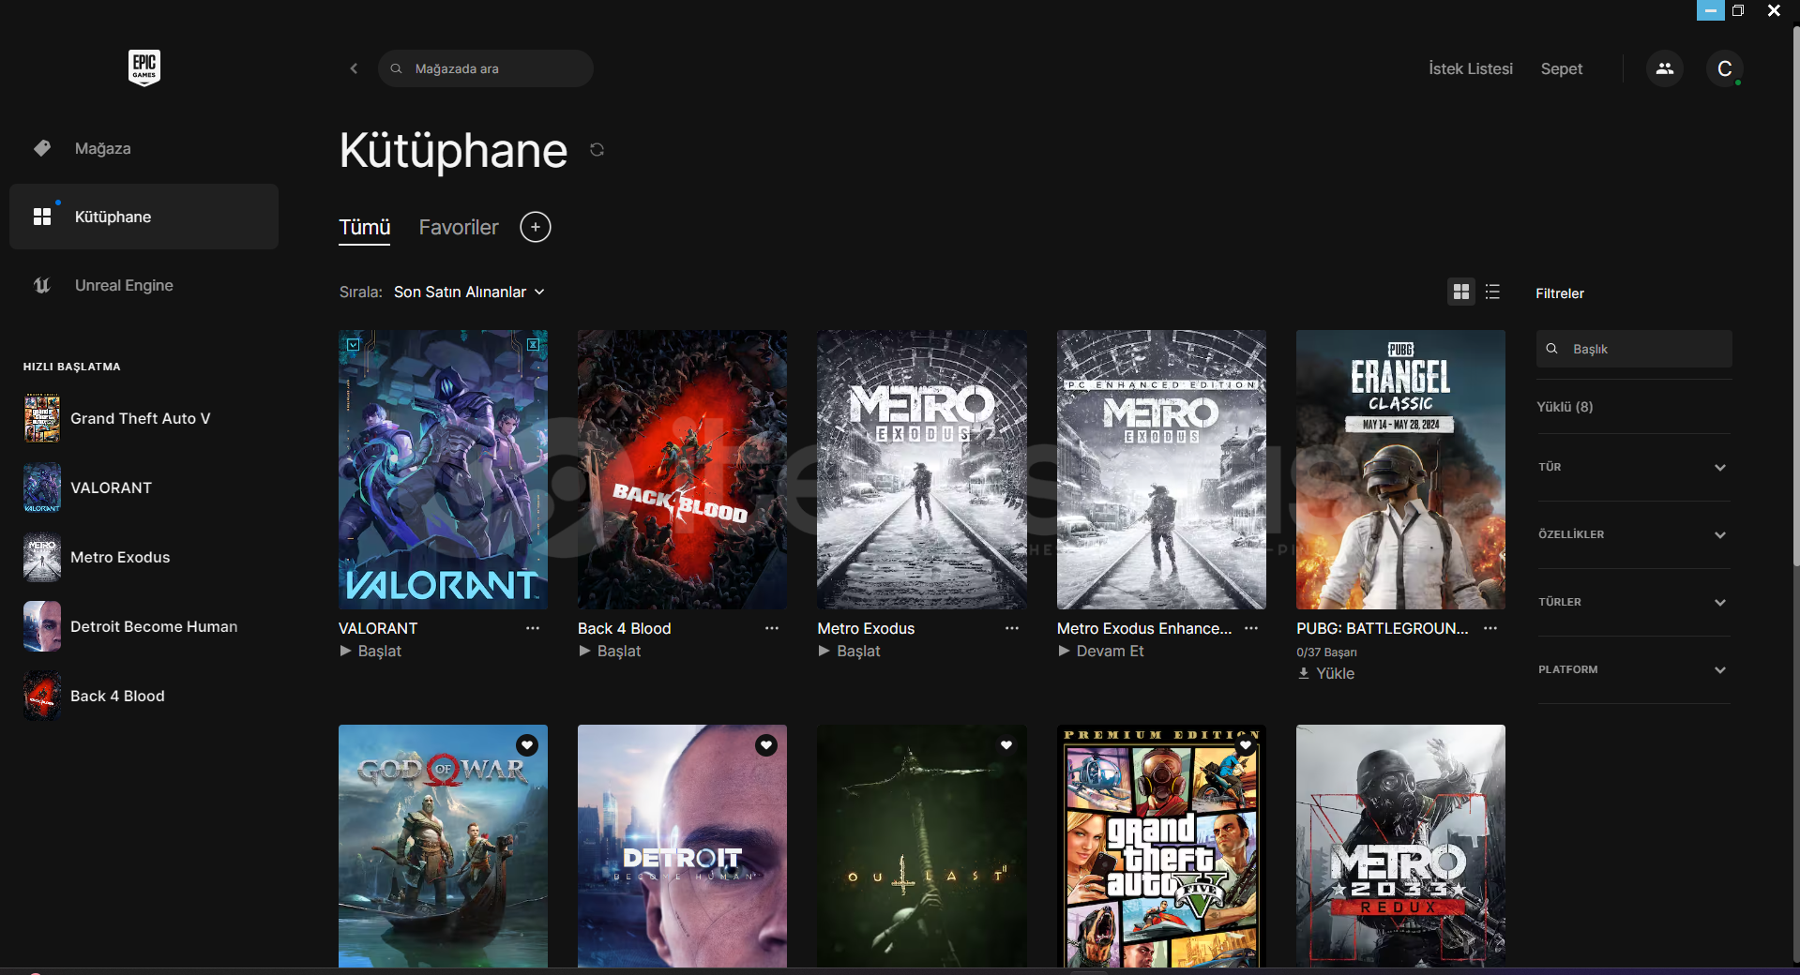The height and width of the screenshot is (975, 1800).
Task: Open the VALORANT cover thumbnail
Action: [x=443, y=470]
